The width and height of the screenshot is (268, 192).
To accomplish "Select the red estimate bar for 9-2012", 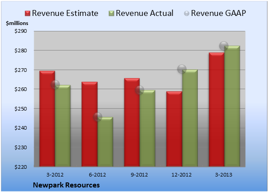I will (132, 122).
